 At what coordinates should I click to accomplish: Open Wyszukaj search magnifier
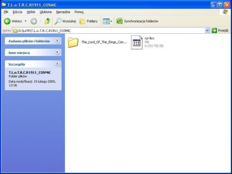[65, 21]
